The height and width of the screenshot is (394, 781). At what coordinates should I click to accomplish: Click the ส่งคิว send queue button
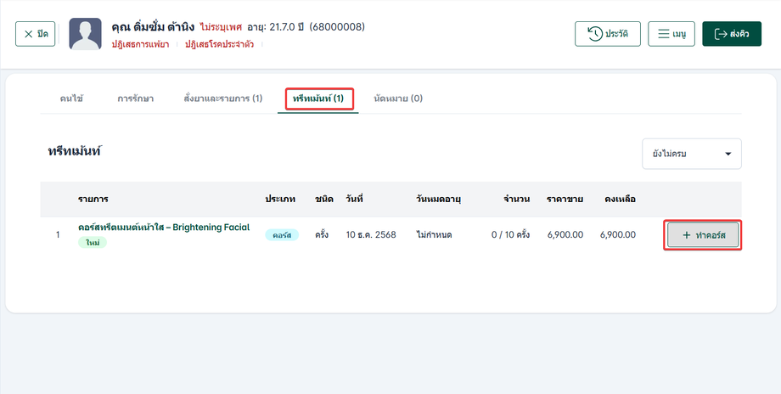coord(732,34)
